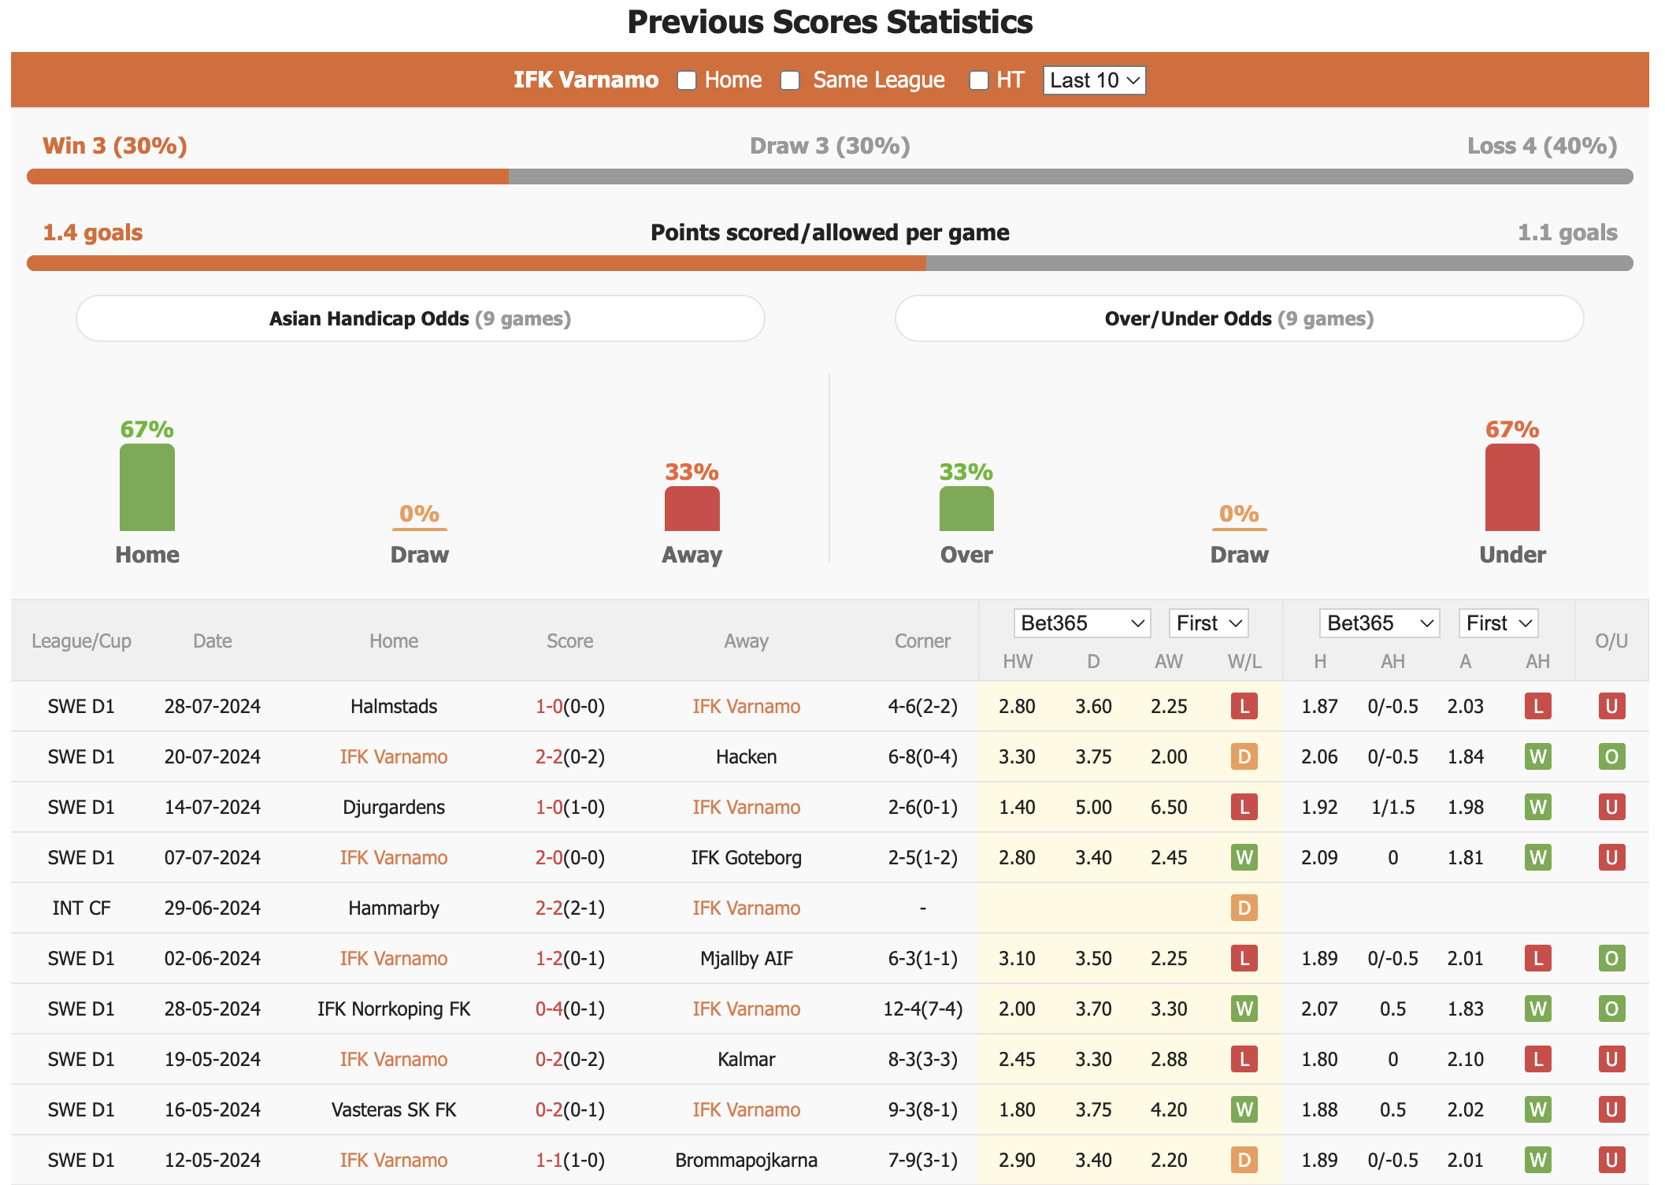This screenshot has height=1185, width=1665.
Task: Click the W/L badge in the 28-07-2024 Halmstads row
Action: 1244,706
